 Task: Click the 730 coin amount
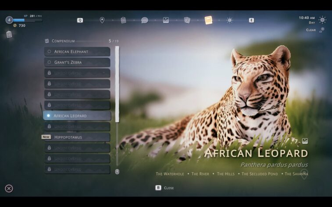pos(22,25)
